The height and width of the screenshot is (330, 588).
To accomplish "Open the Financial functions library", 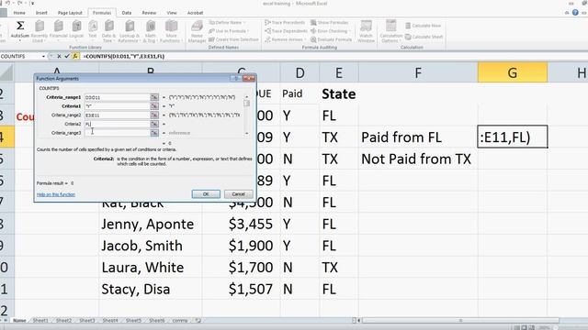I will 59,30.
